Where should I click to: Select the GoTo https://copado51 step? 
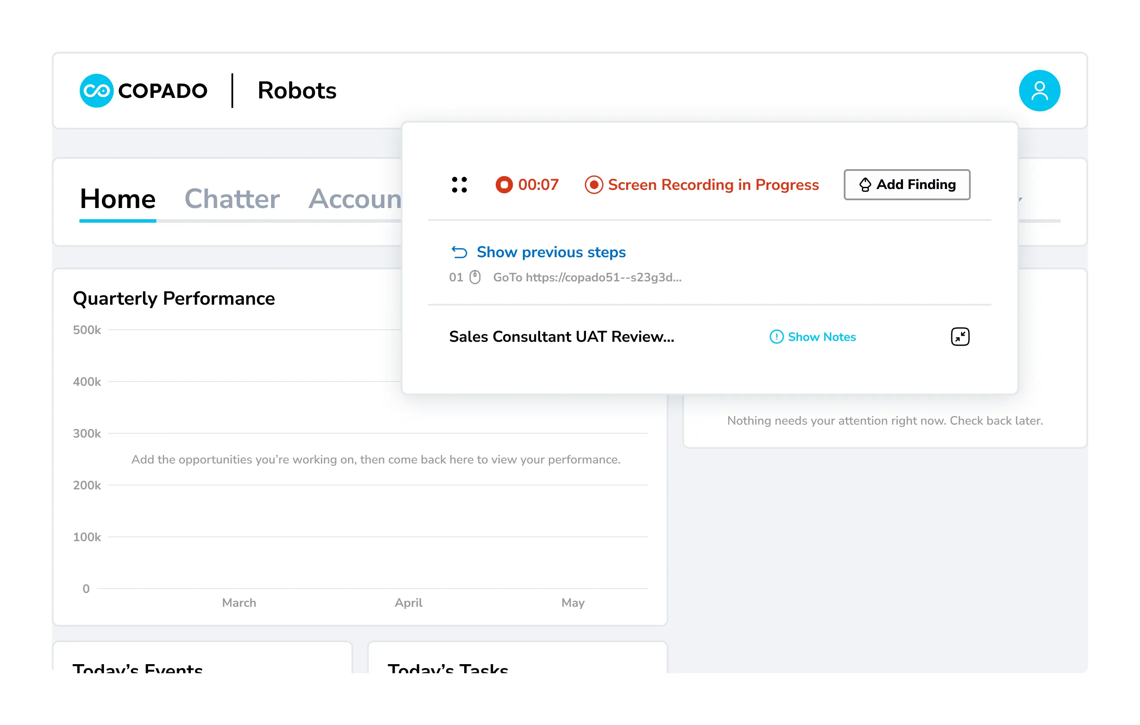(x=587, y=277)
